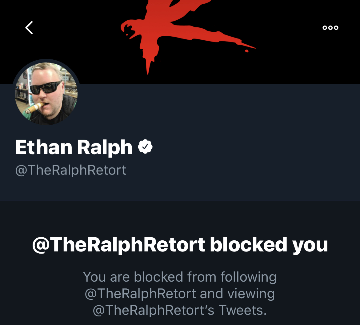Tap @TheRalphRetort before 'and viewing'
This screenshot has width=360, height=325.
pos(140,294)
